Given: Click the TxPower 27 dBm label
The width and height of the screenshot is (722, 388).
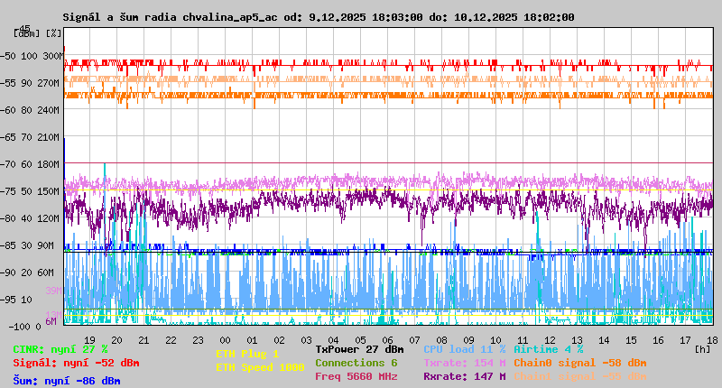Looking at the screenshot, I should pyautogui.click(x=359, y=348).
